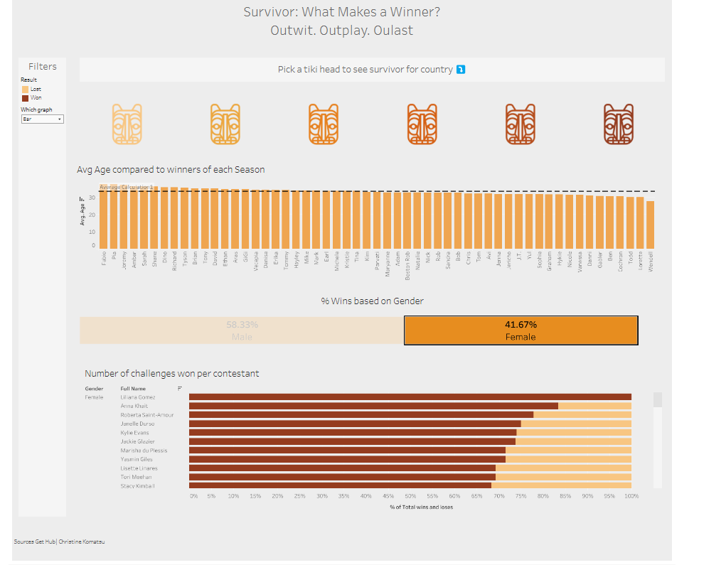Screen dimensions: 726x565
Task: Click the blue arrow icon beside instructions
Action: 461,70
